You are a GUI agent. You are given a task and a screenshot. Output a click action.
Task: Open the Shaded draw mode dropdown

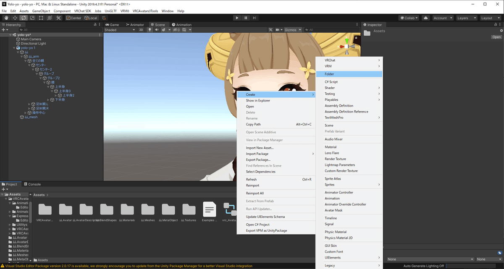120,30
